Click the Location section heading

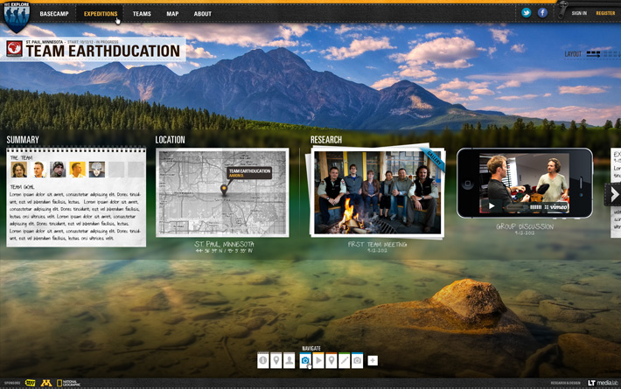click(x=170, y=140)
